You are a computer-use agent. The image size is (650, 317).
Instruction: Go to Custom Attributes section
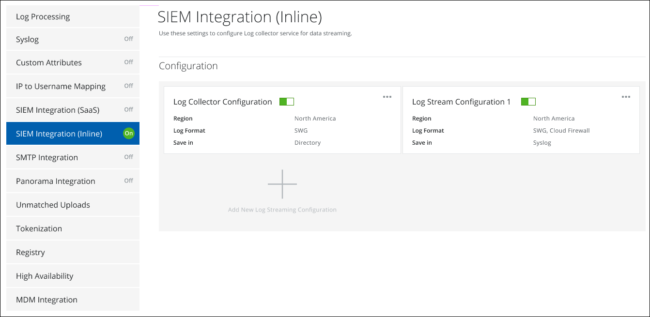[x=49, y=62]
